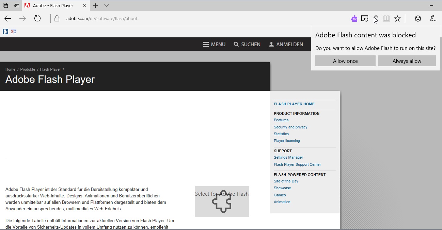Screen dimensions: 442x230
Task: Open the Showcase link
Action: [x=282, y=188]
